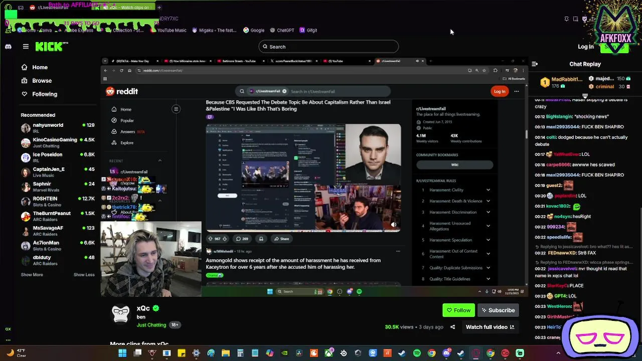Open recommended channel dbldufy

point(58,260)
